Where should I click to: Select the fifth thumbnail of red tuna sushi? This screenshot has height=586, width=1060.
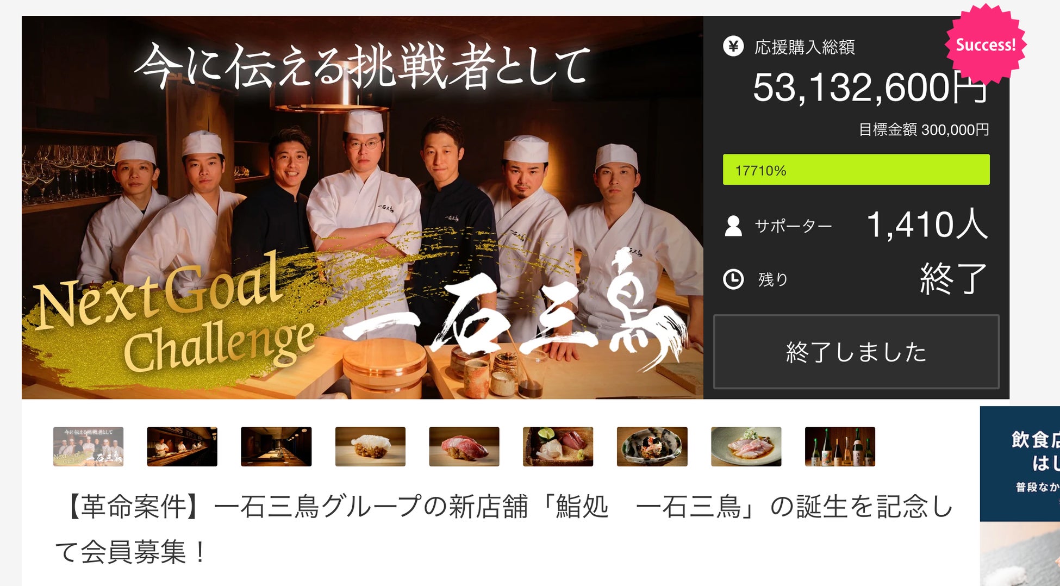click(464, 446)
